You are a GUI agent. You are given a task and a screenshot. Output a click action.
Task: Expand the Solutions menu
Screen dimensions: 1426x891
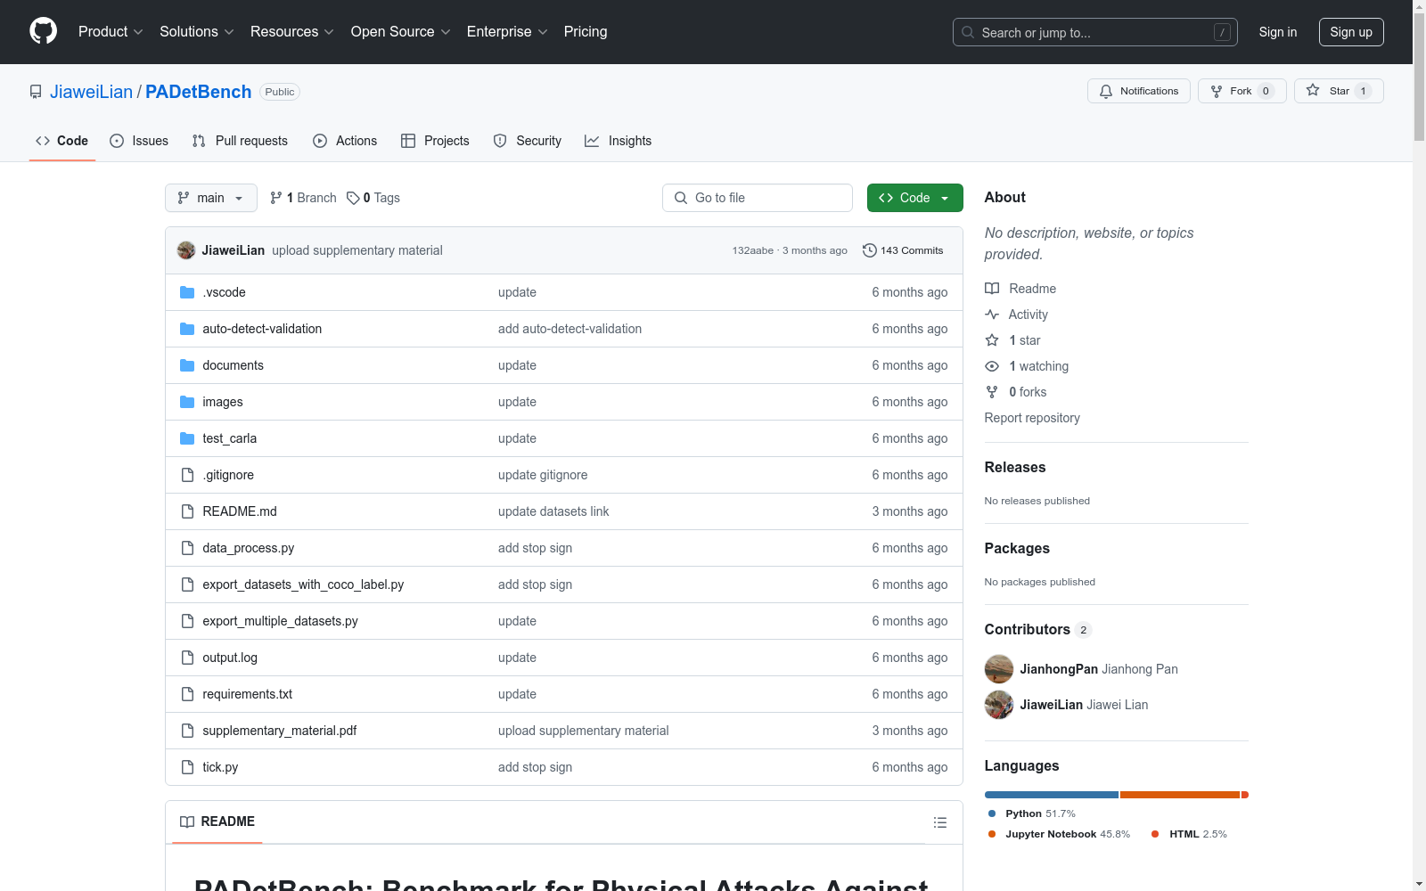point(197,32)
